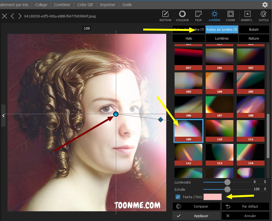
Task: Open the Combiner menu
Action: coord(62,5)
